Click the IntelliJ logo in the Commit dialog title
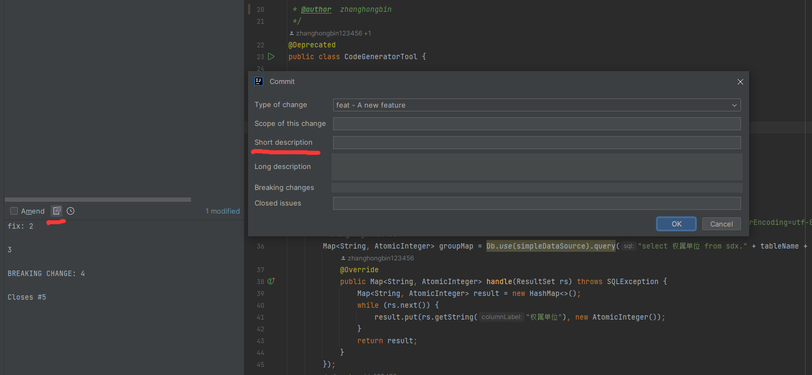This screenshot has height=375, width=812. point(259,81)
